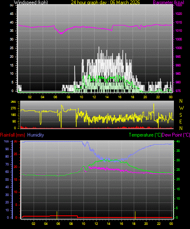190x229 pixels.
Task: Click the yellow sunrise marker near hour 06
Action: pos(57,215)
